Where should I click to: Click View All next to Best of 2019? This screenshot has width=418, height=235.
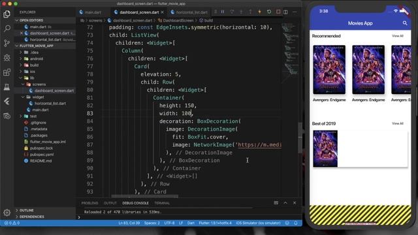click(x=398, y=123)
